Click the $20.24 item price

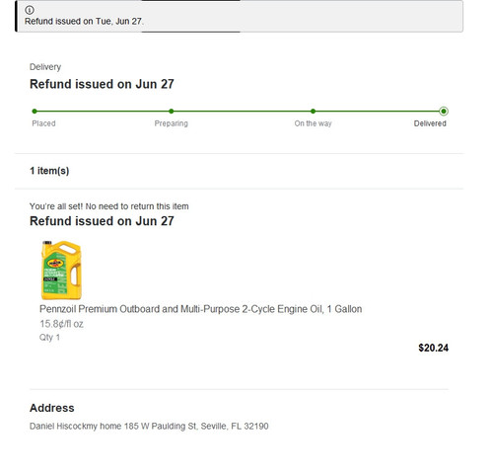tap(433, 348)
